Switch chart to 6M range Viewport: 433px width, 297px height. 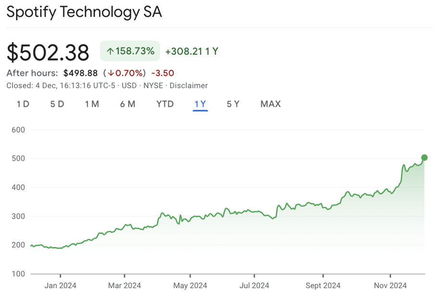pos(127,104)
